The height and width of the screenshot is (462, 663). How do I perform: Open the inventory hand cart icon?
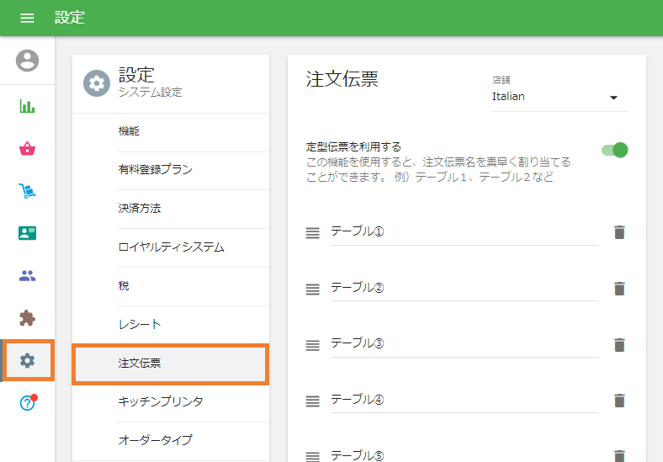[x=28, y=191]
